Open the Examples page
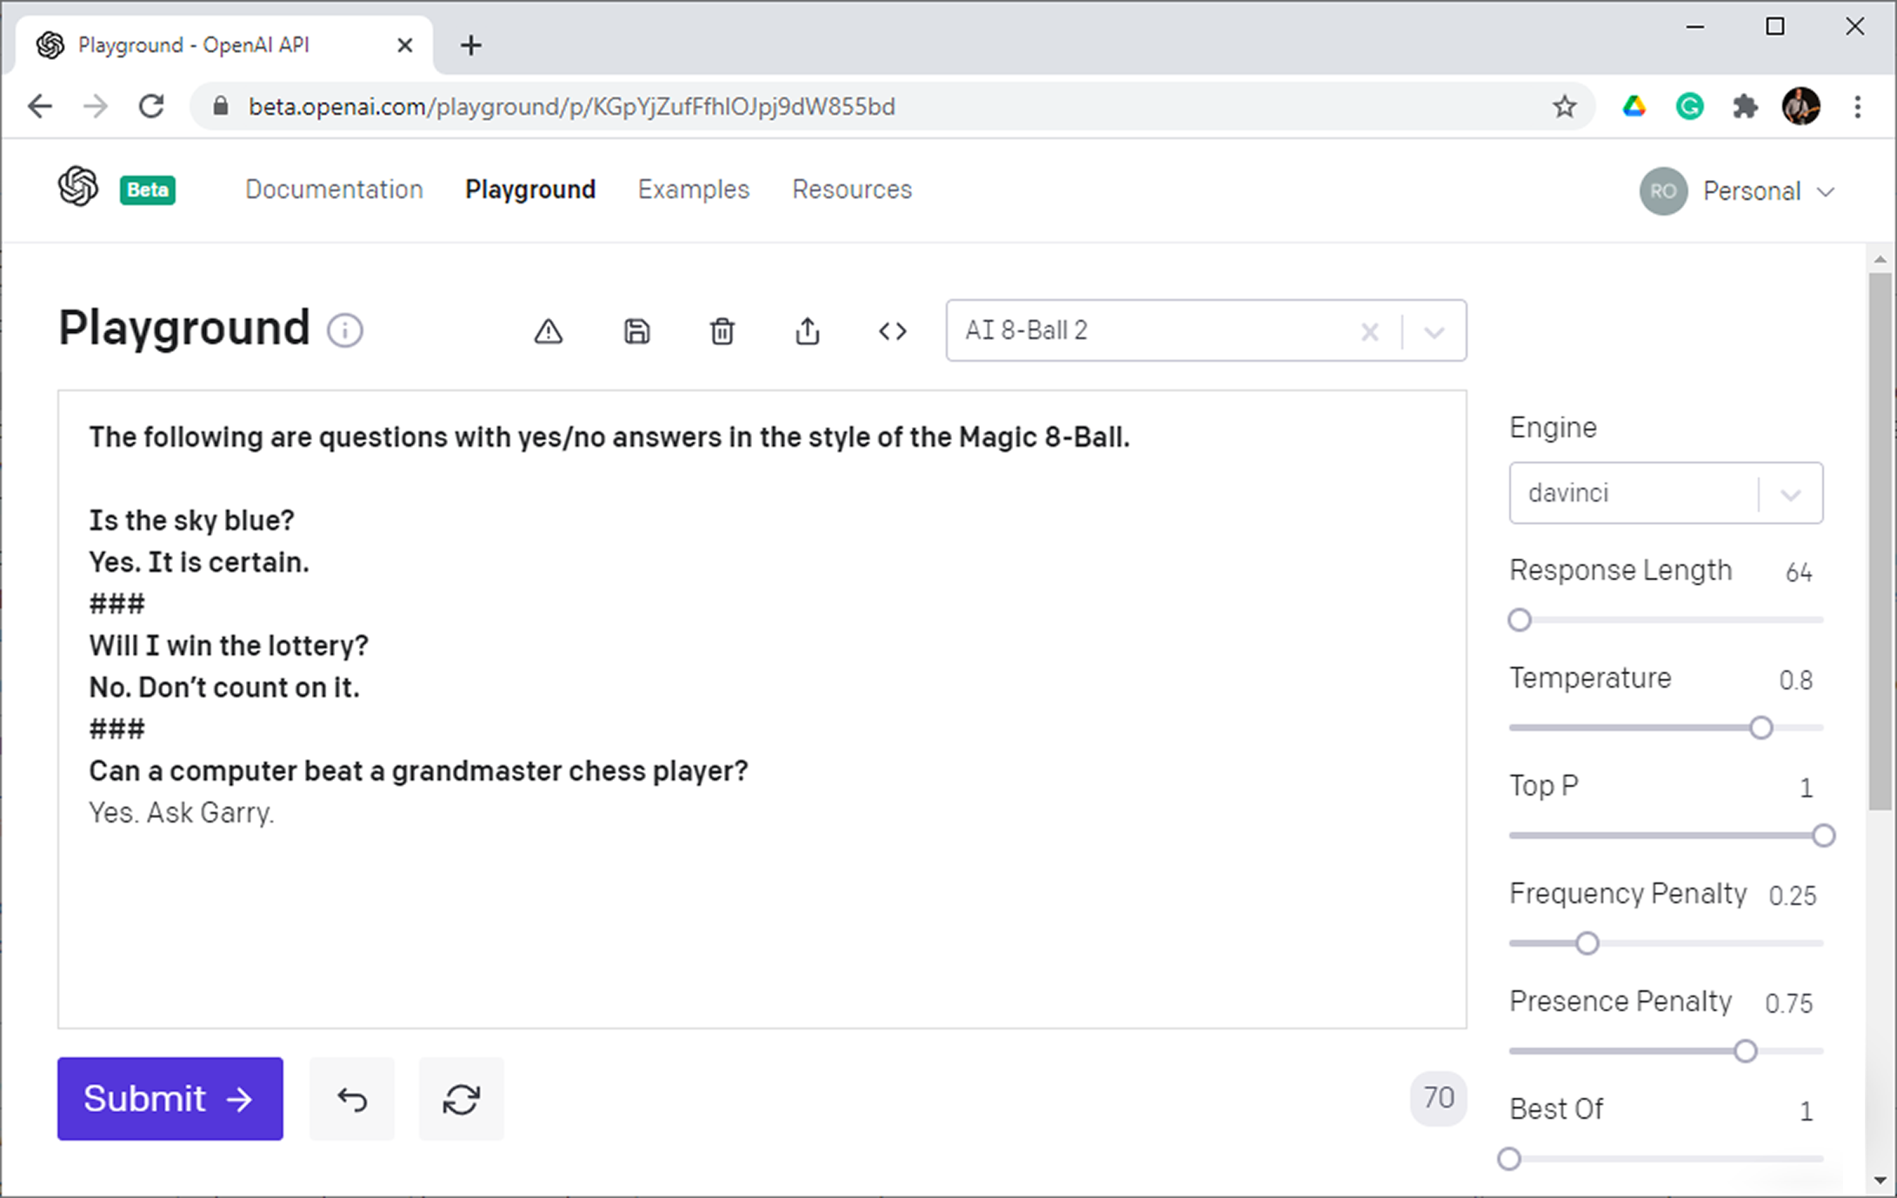The height and width of the screenshot is (1198, 1897). 693,190
